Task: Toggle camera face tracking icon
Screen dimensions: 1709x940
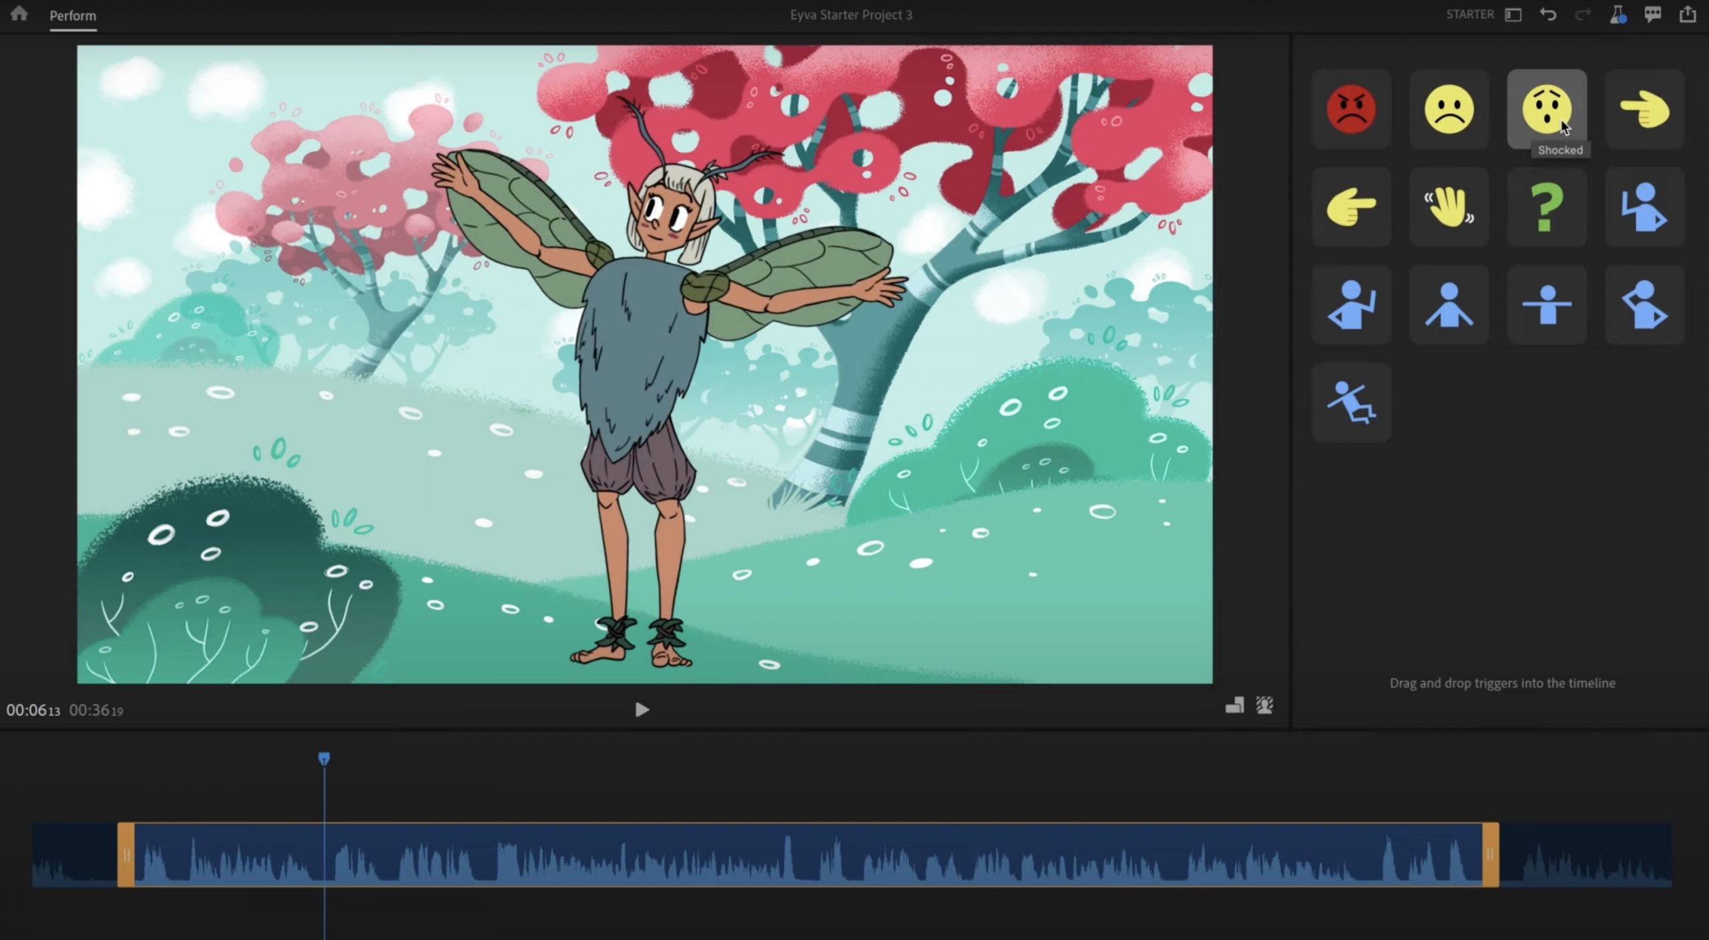Action: point(1264,705)
